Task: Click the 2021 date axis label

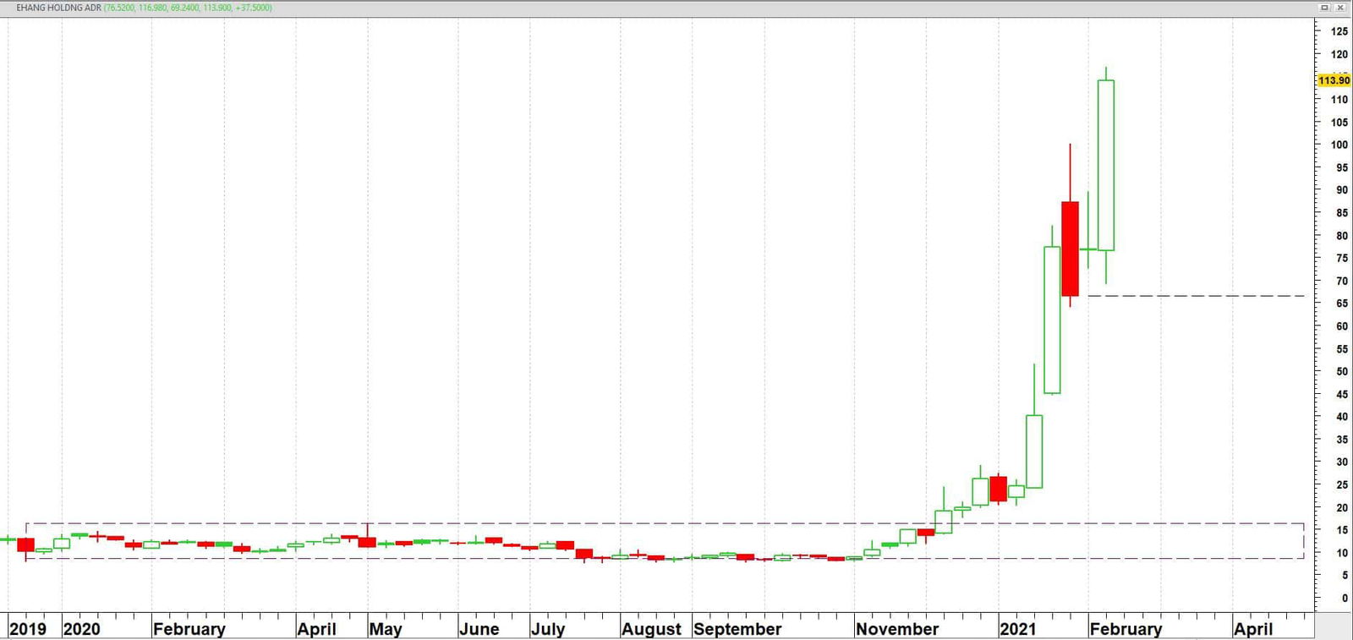Action: point(1018,629)
